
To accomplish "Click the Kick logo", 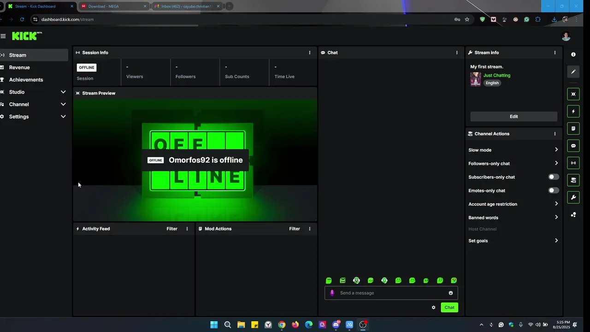I will tap(27, 36).
